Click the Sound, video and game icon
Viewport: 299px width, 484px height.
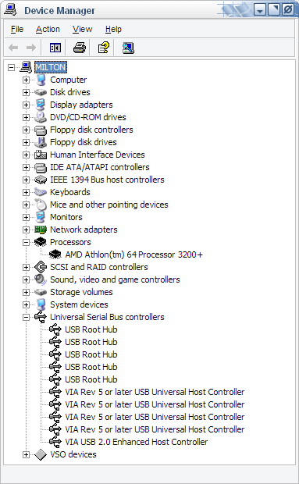point(41,279)
